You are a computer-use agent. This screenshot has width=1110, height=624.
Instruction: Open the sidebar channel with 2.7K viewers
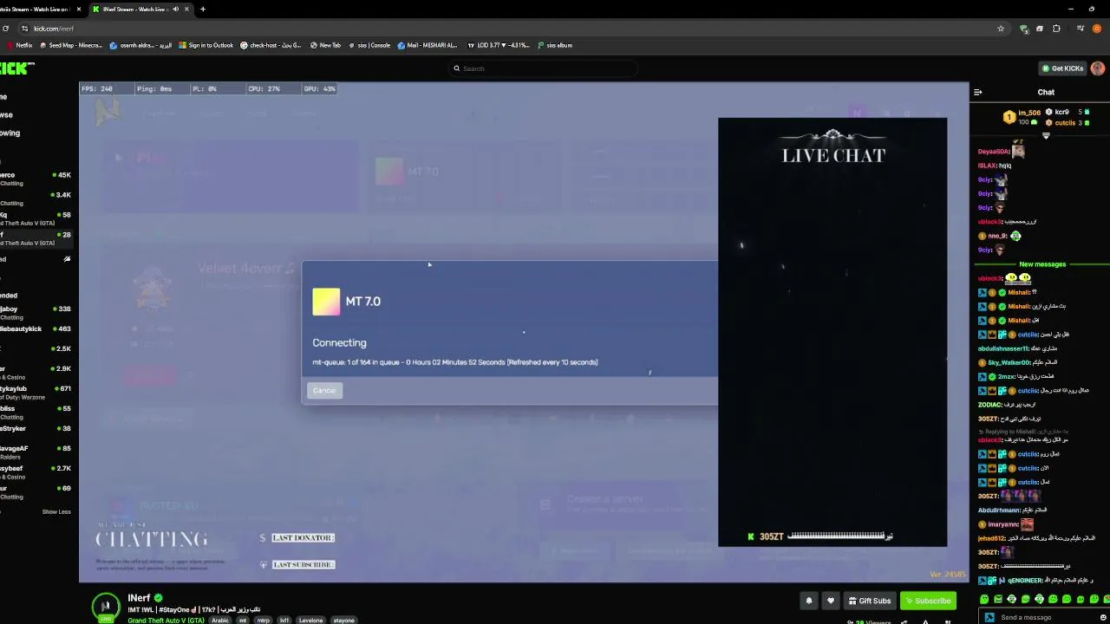[36, 472]
